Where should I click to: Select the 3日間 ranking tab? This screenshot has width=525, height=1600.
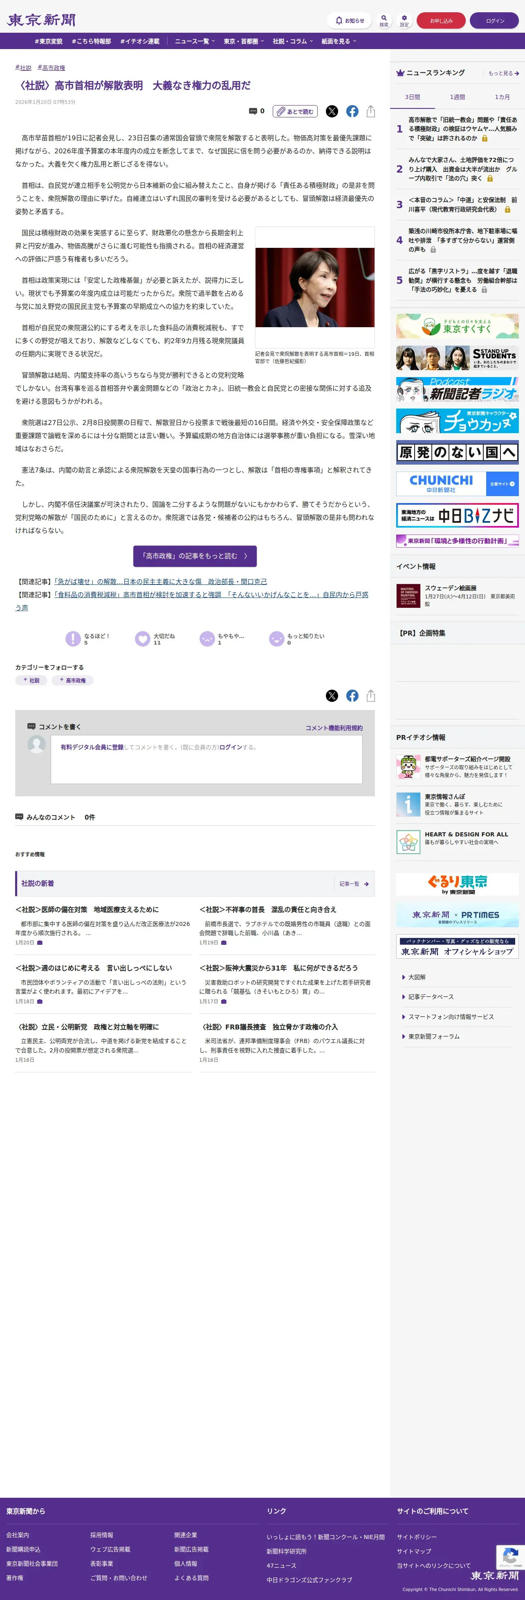coord(413,97)
